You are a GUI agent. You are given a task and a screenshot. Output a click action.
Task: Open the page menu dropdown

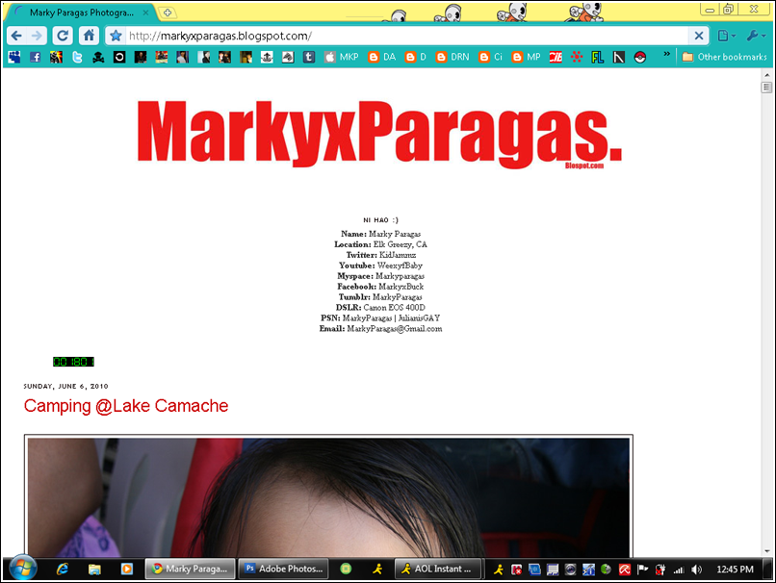coord(726,36)
